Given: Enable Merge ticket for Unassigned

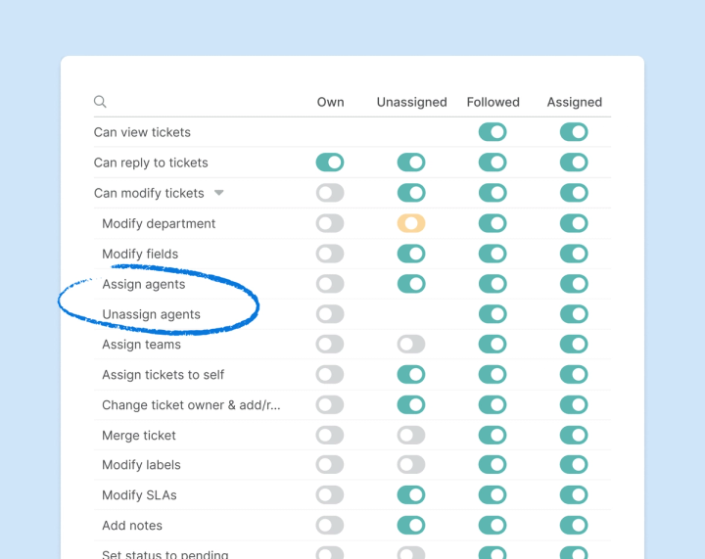Looking at the screenshot, I should [411, 436].
